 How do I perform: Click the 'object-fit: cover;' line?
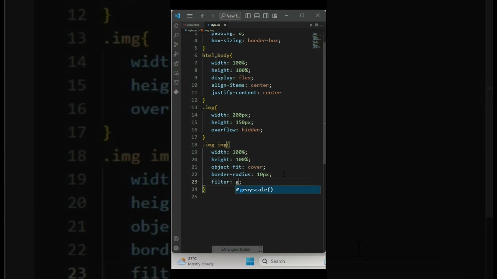coord(238,167)
